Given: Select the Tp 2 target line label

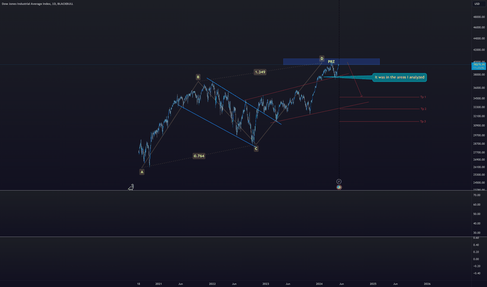Looking at the screenshot, I should click(423, 109).
